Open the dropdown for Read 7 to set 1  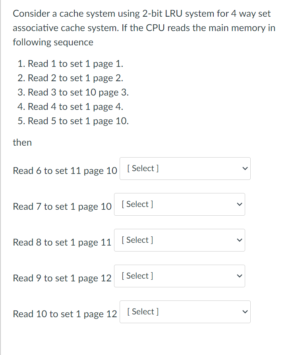coord(180,204)
